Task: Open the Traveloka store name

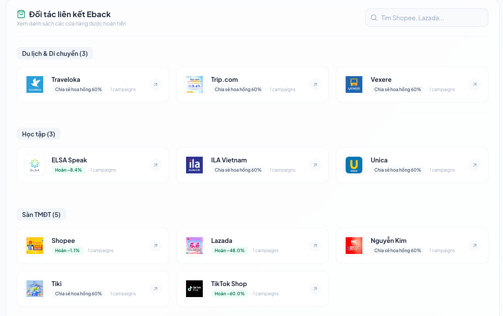Action: pos(66,79)
